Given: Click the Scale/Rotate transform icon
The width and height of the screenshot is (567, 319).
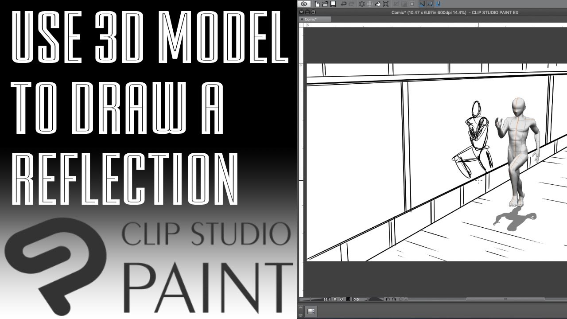Looking at the screenshot, I should pyautogui.click(x=385, y=4).
